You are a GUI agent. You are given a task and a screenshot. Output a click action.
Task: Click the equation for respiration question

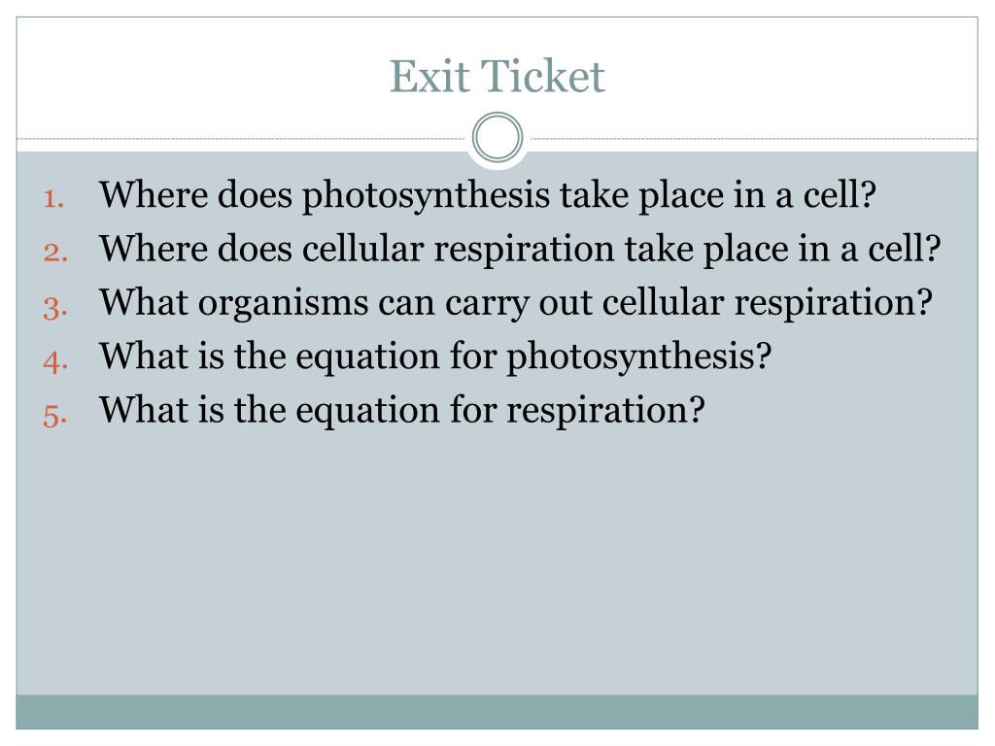click(x=400, y=411)
